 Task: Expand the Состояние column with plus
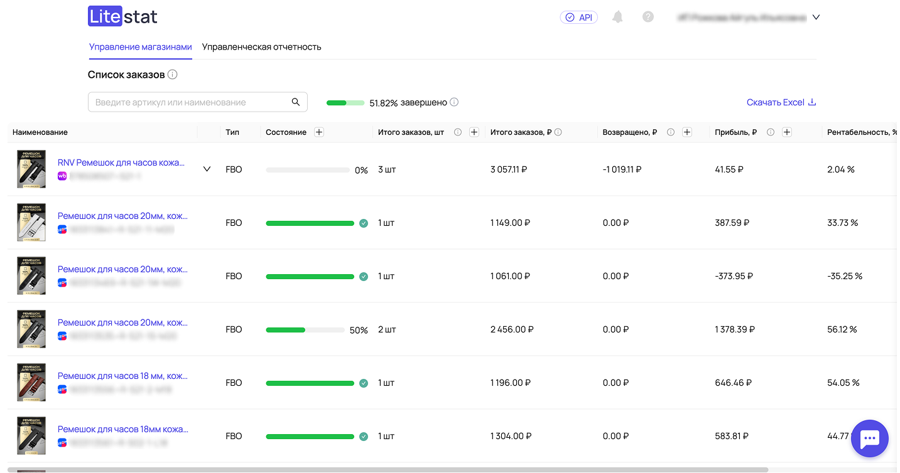(319, 132)
